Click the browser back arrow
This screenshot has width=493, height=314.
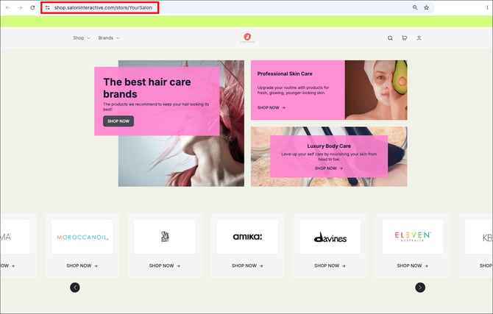tap(8, 7)
